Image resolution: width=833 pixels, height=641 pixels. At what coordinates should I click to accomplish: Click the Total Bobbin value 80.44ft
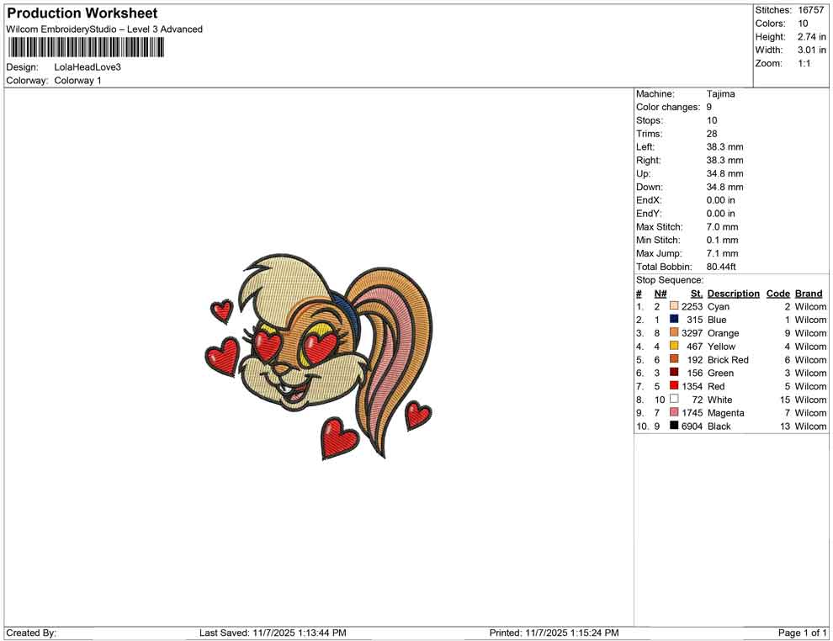[x=721, y=267]
